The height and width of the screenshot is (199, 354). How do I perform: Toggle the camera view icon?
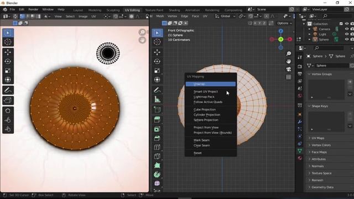(x=289, y=69)
